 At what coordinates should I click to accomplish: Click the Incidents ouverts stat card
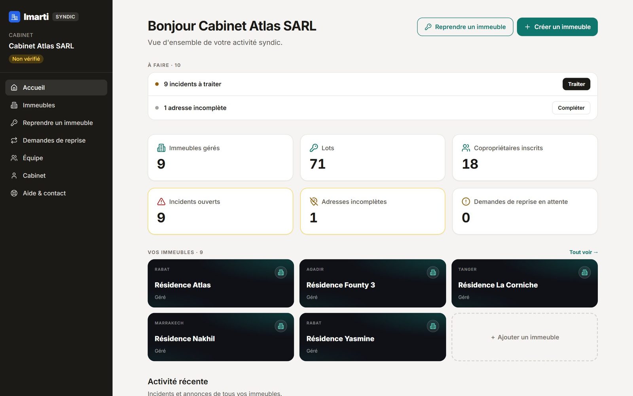coord(220,211)
